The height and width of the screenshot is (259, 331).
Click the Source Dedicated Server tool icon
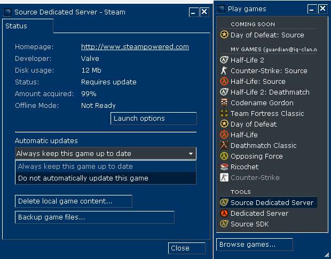(224, 202)
